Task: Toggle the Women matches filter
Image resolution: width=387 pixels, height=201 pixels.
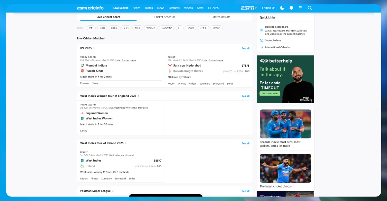Action: [150, 28]
